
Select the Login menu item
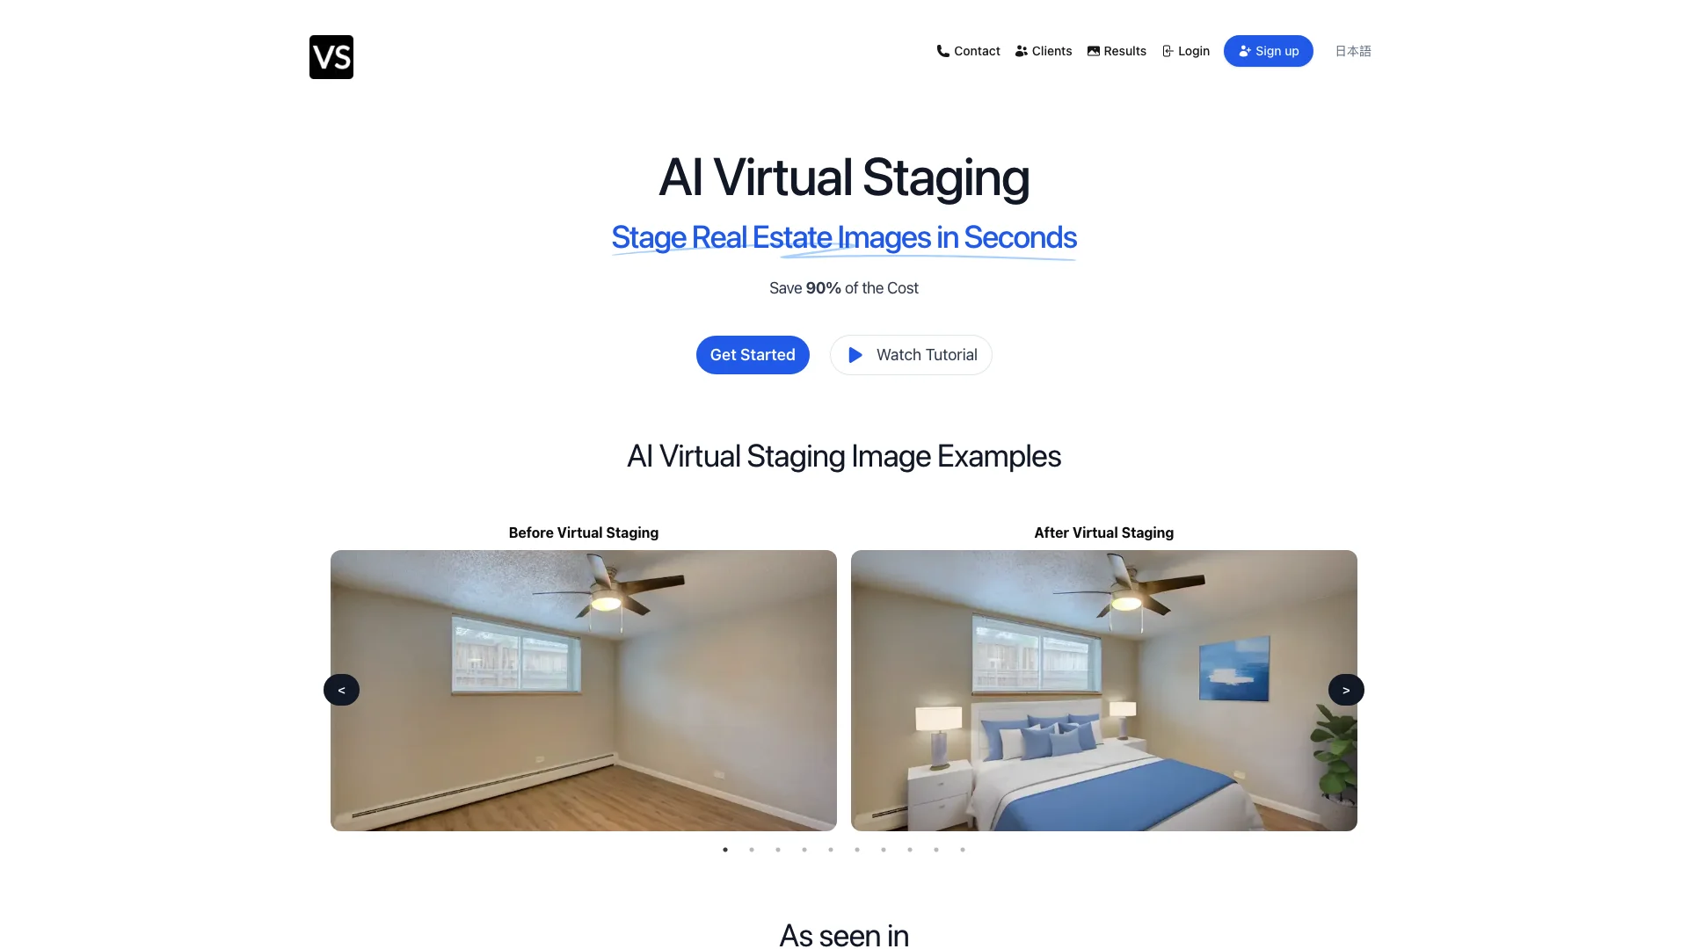(1185, 51)
